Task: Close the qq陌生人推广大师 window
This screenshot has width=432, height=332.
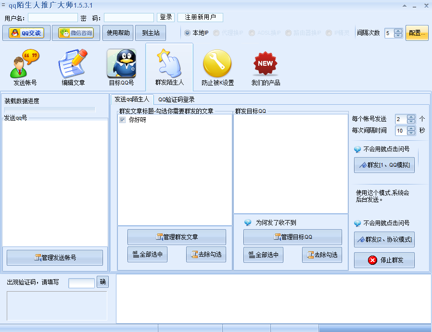Action: click(x=426, y=5)
